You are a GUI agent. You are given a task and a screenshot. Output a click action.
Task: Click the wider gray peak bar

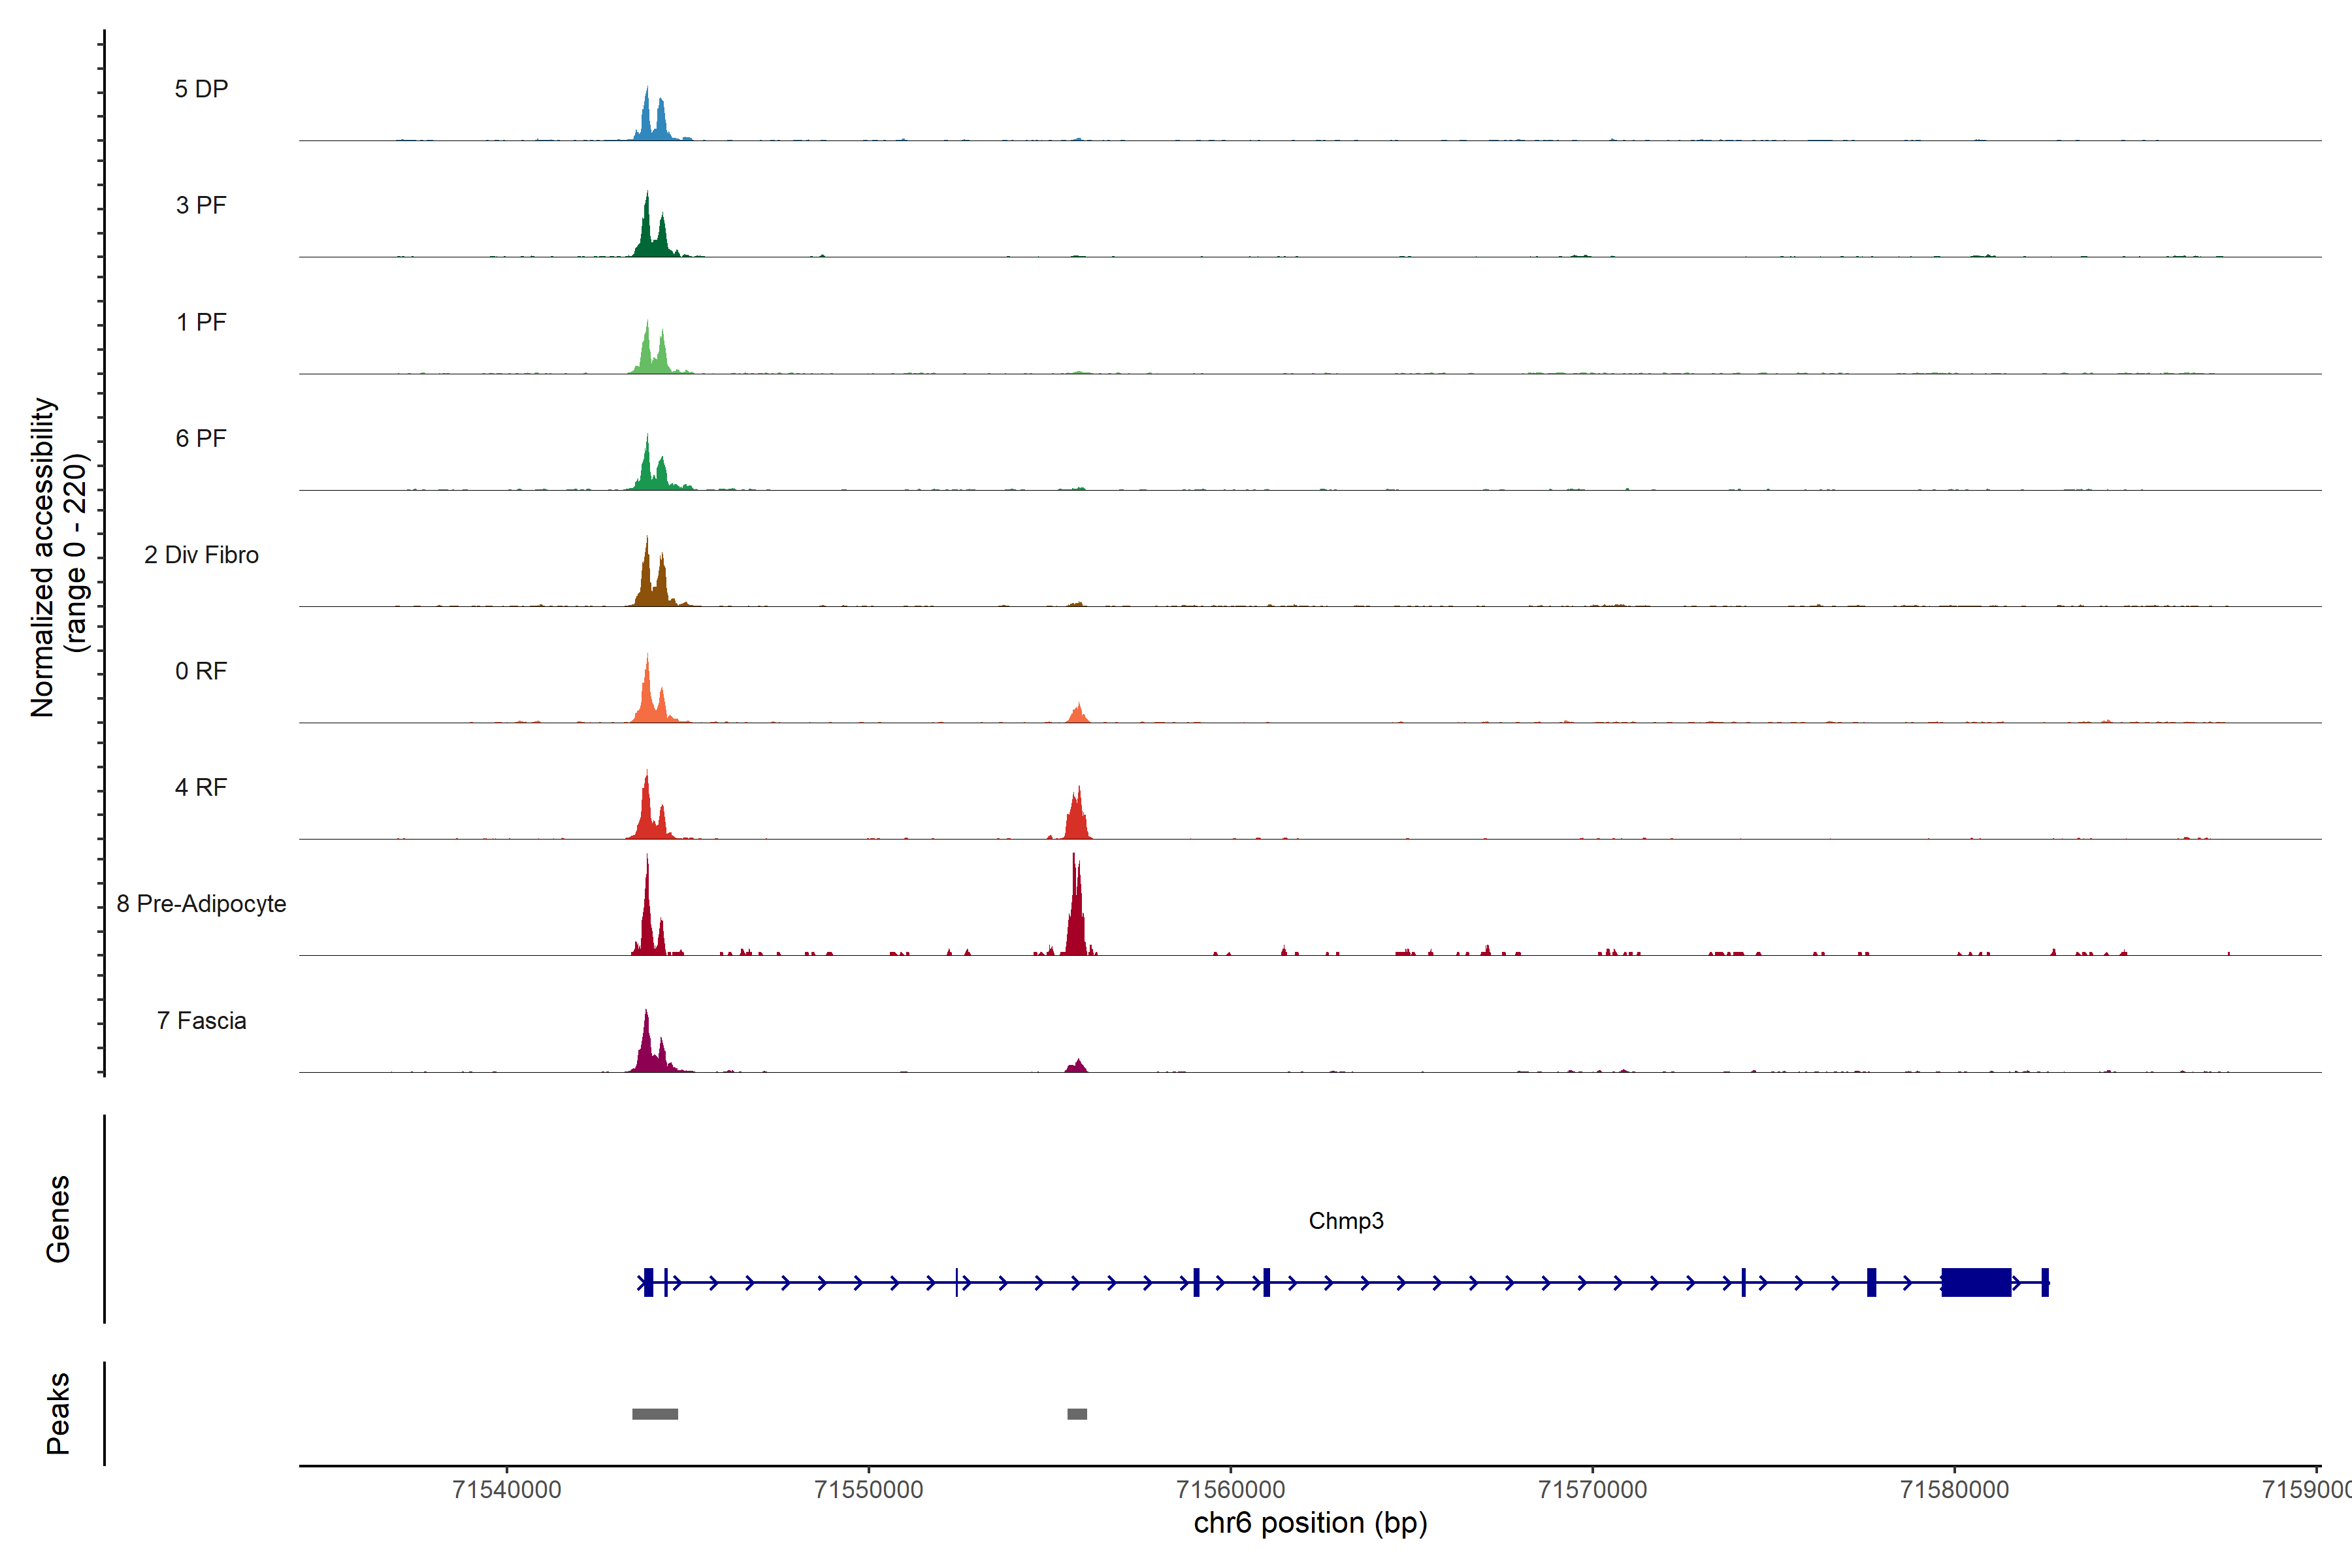point(655,1414)
